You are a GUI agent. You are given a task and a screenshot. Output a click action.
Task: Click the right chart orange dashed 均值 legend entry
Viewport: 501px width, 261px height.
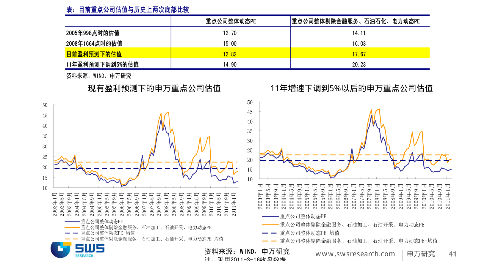click(x=350, y=241)
